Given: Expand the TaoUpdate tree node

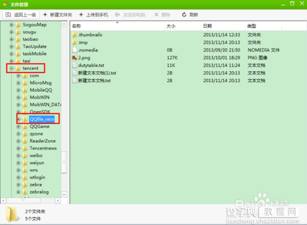Looking at the screenshot, I should (x=12, y=47).
